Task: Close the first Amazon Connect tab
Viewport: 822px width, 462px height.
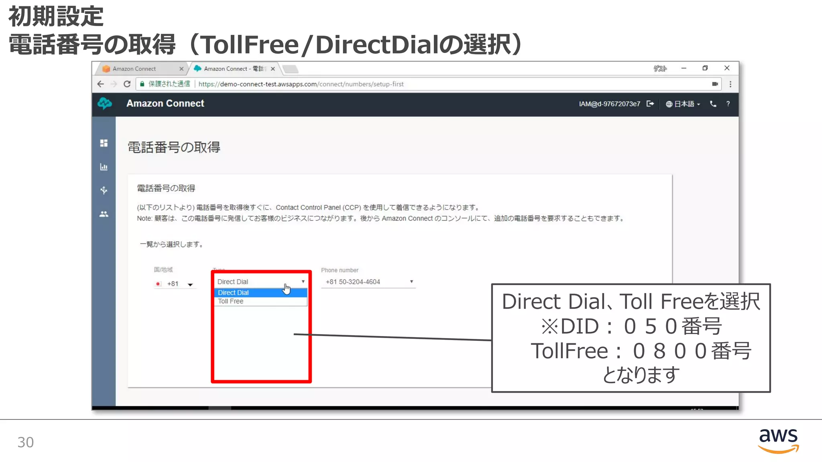Action: tap(181, 69)
